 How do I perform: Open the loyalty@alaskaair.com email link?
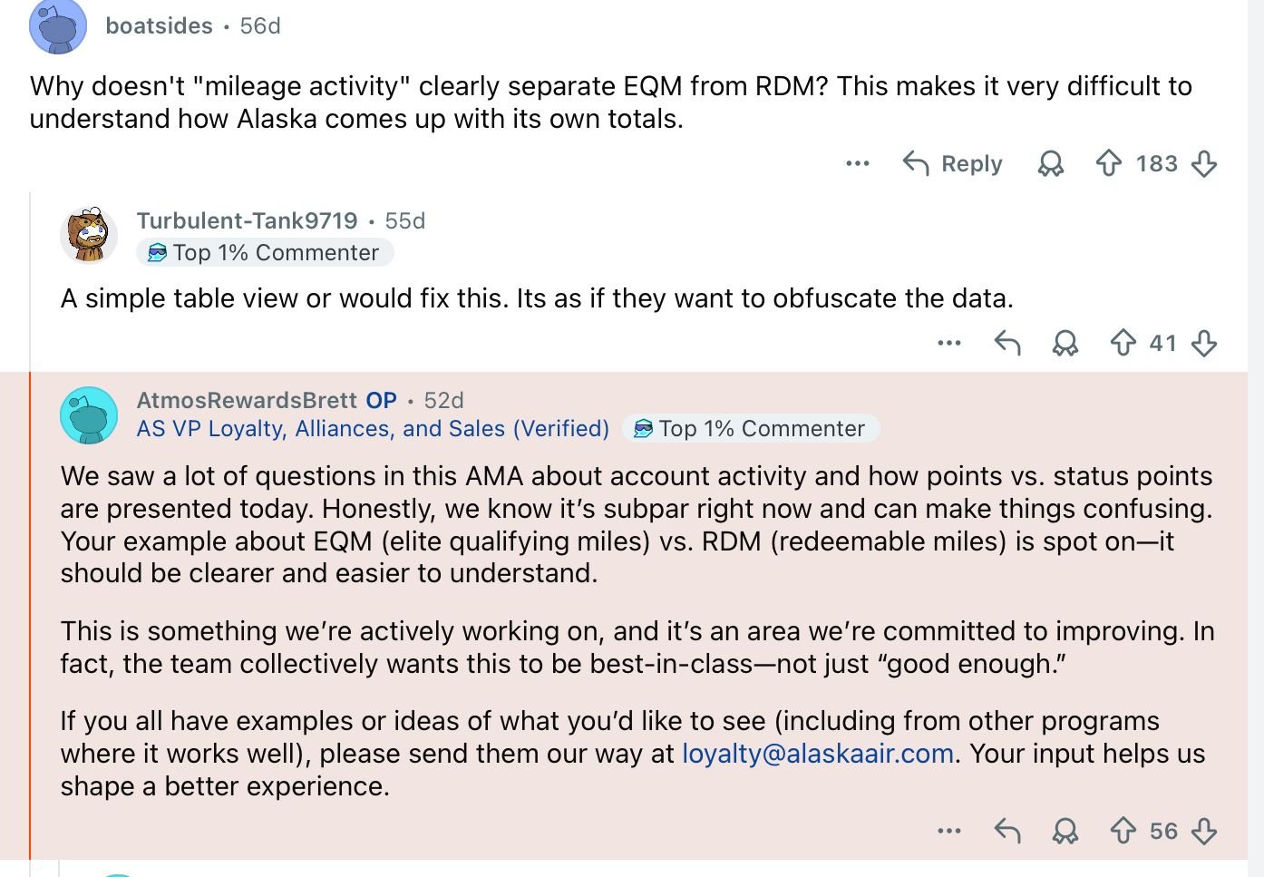(x=817, y=754)
